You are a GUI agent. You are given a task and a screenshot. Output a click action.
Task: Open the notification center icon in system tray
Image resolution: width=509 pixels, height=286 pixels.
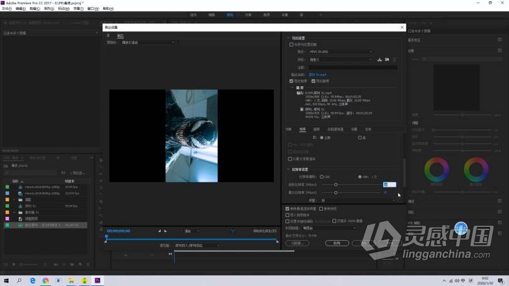[500, 281]
